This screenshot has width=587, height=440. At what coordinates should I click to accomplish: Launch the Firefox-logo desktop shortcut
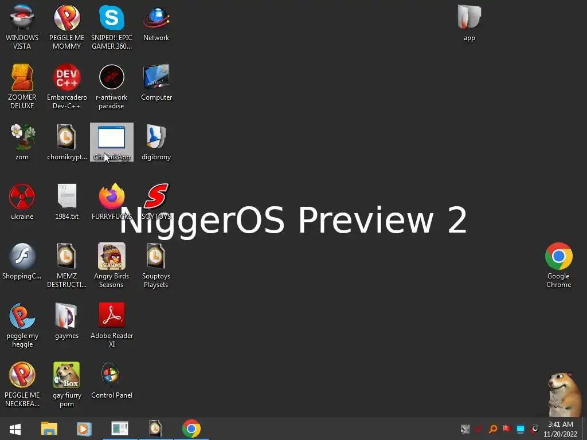112,202
